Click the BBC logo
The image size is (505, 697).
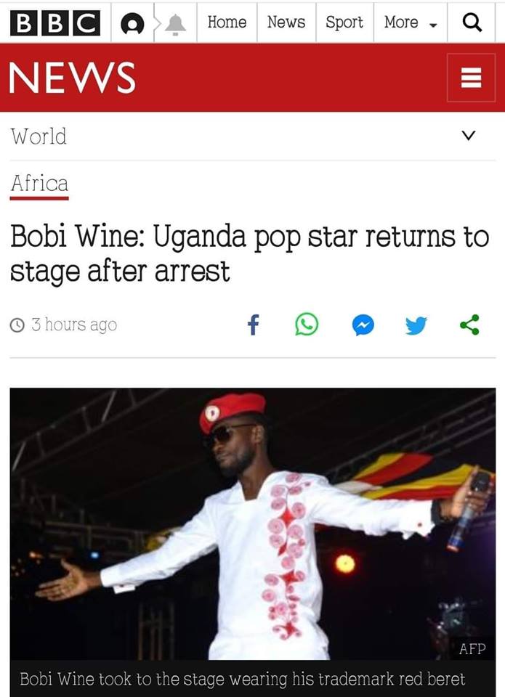(55, 23)
